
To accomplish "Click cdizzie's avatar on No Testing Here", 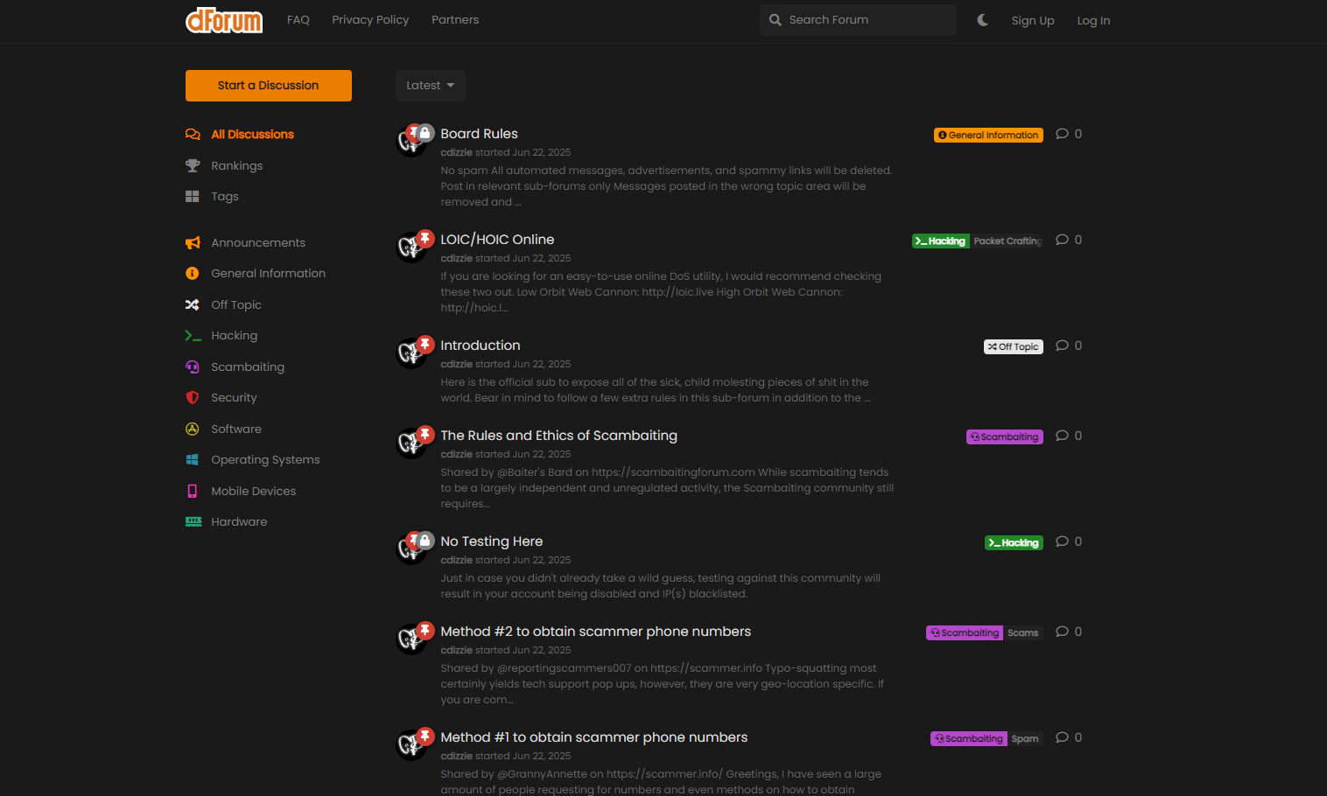I will (x=411, y=547).
